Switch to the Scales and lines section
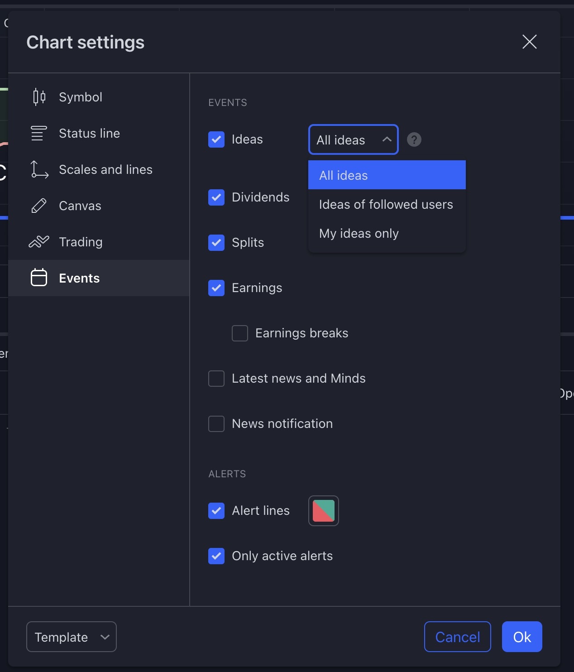574x672 pixels. 105,169
